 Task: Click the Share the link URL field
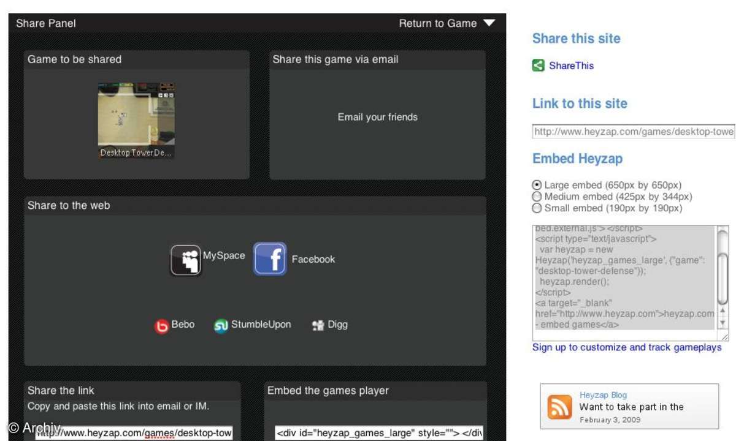(134, 433)
